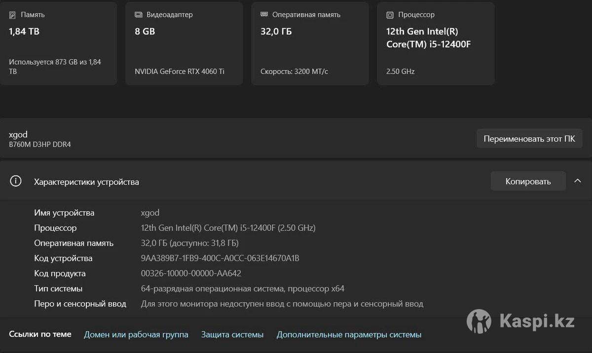Click the Kaspi.kz logo watermark icon
Image resolution: width=592 pixels, height=353 pixels.
[479, 322]
